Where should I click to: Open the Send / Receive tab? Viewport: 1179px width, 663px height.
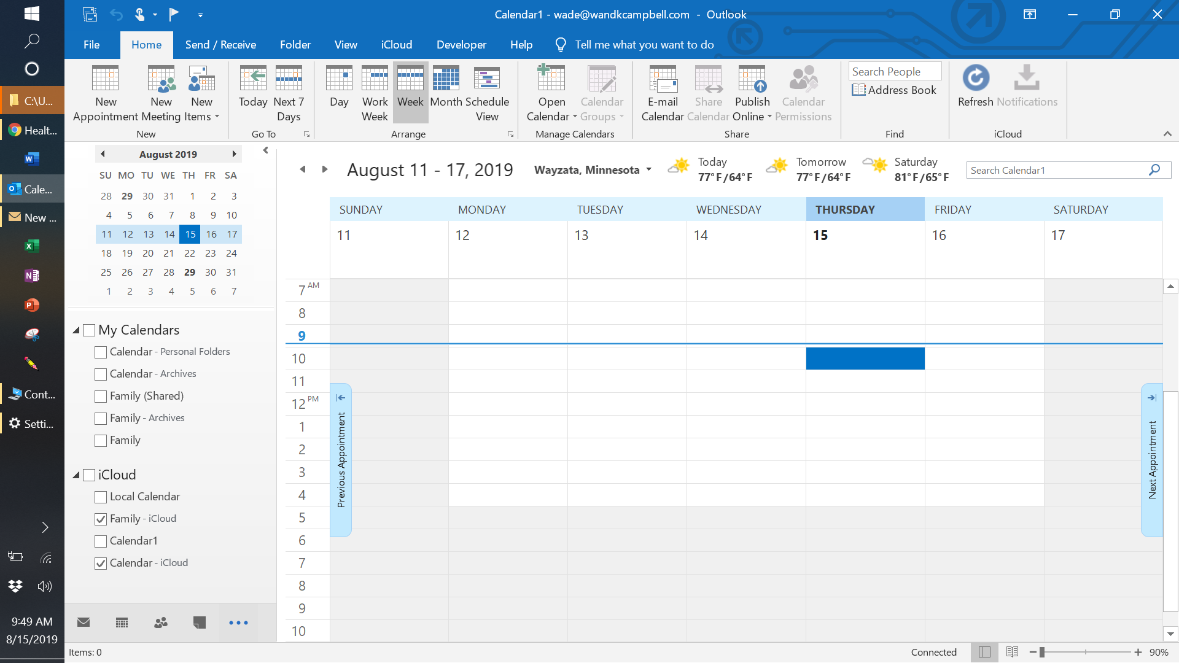pos(220,45)
